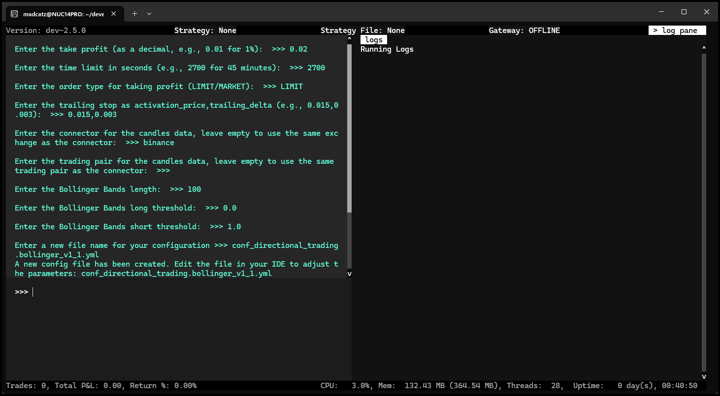The image size is (720, 396).
Task: Click the Strategy: None status label
Action: pyautogui.click(x=205, y=30)
